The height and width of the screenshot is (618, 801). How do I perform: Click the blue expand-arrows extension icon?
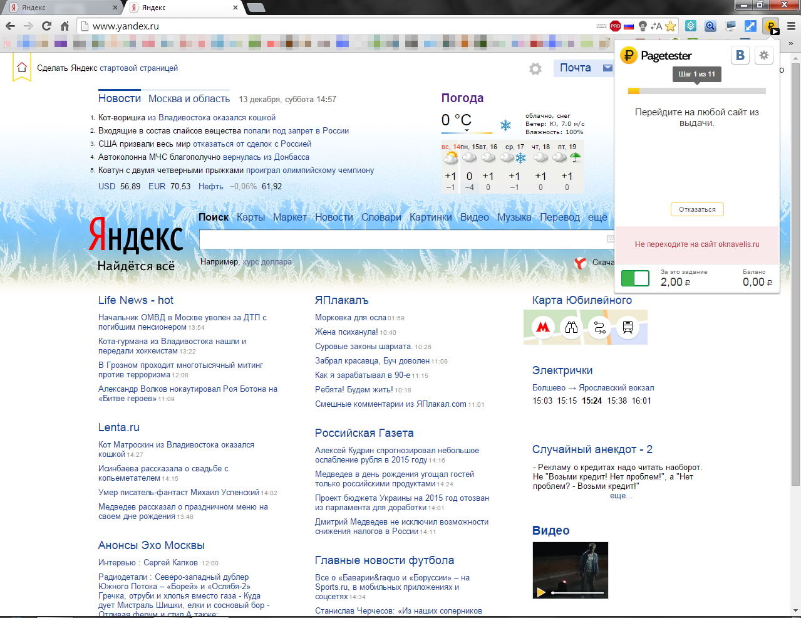coord(750,26)
